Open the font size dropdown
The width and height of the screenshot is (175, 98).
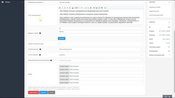[82, 8]
